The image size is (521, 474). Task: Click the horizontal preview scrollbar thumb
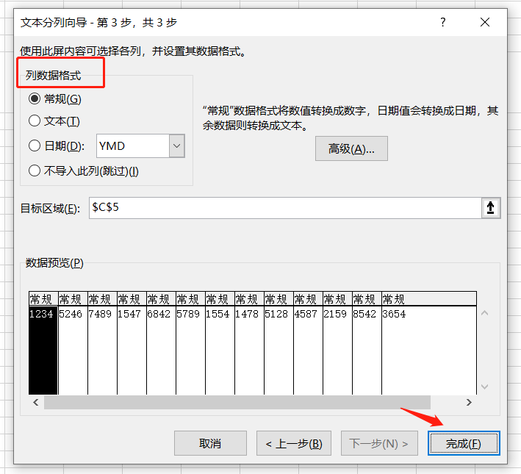tap(237, 402)
